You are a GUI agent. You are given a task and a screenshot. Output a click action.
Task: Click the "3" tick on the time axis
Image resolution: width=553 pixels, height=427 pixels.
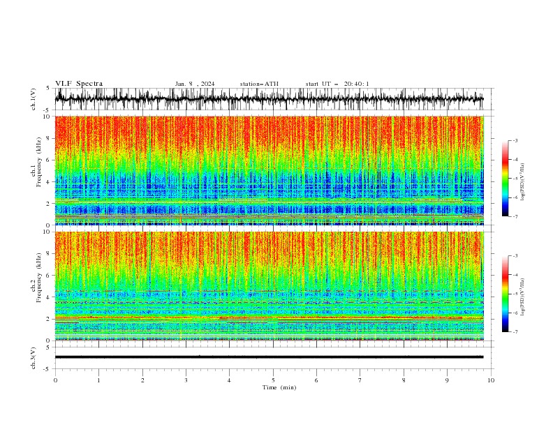tap(186, 380)
